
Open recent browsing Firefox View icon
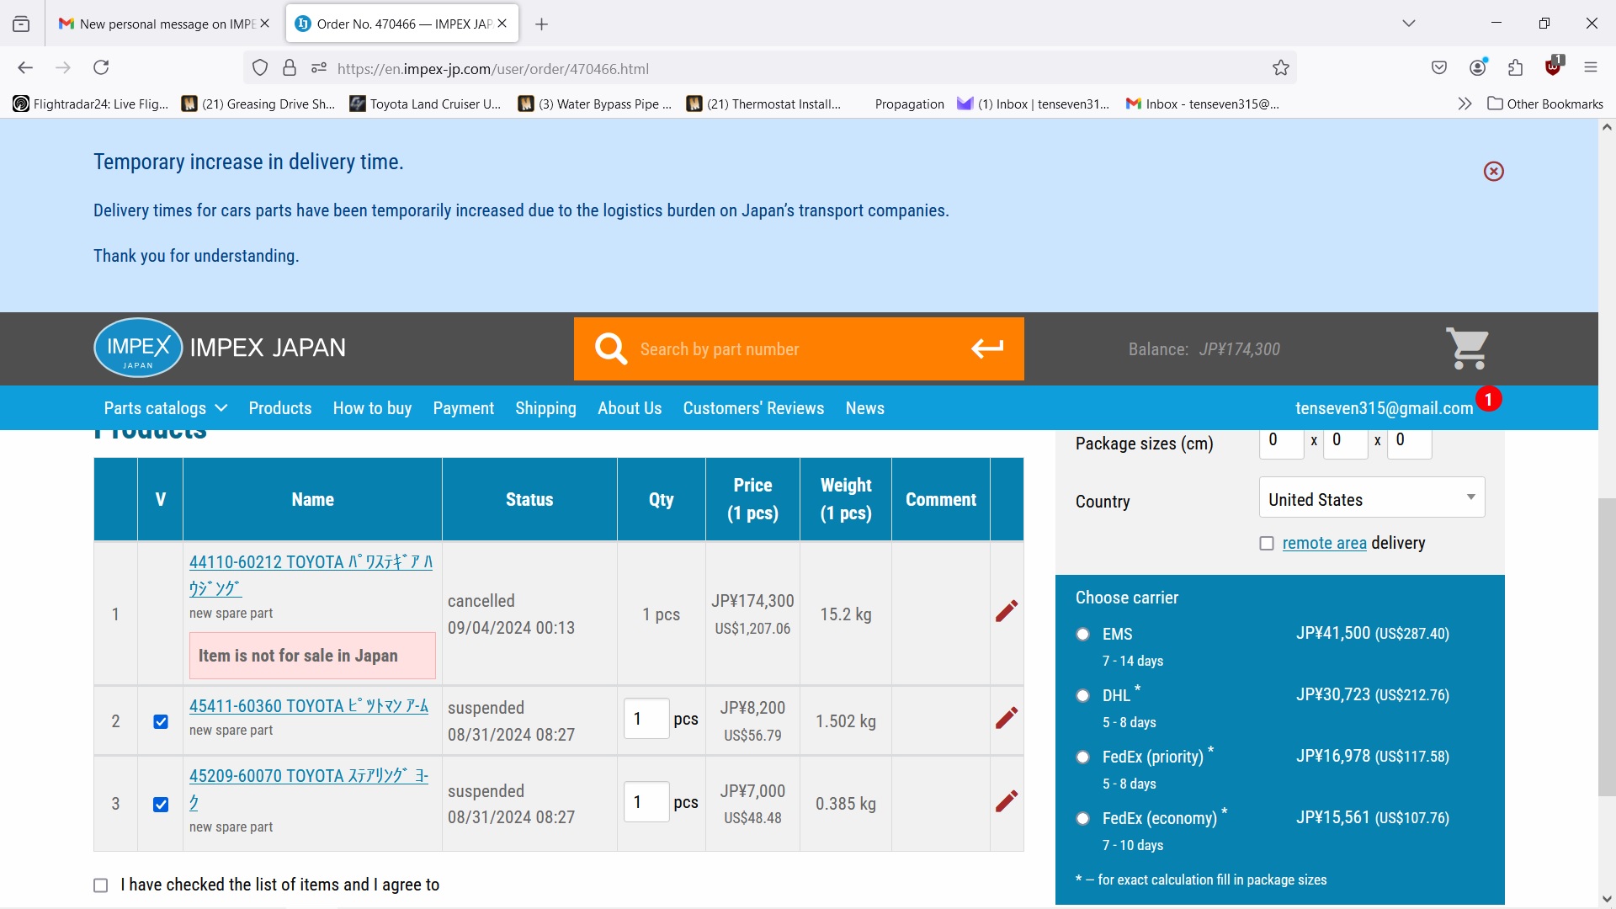click(21, 24)
